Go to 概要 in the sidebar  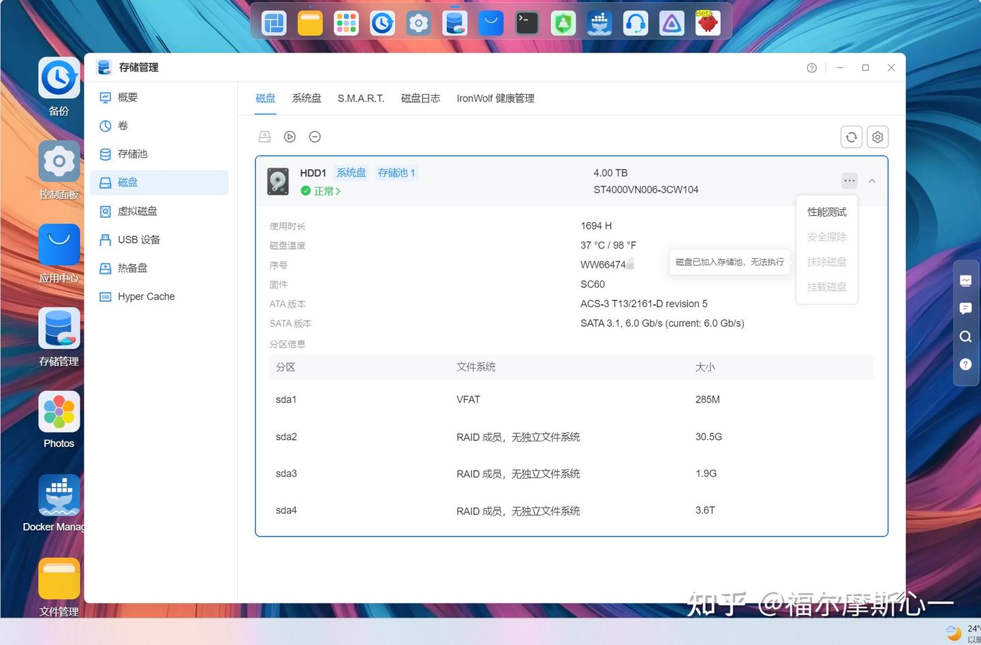pyautogui.click(x=159, y=97)
